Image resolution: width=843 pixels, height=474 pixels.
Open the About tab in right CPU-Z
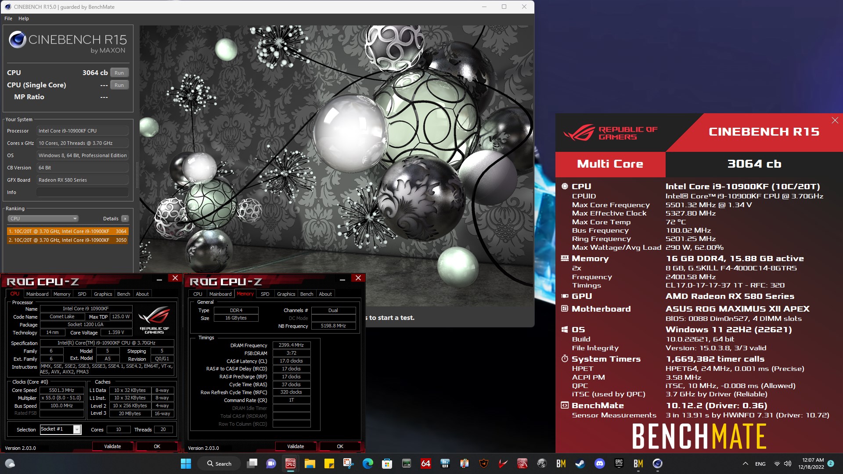pyautogui.click(x=325, y=294)
